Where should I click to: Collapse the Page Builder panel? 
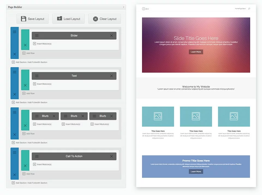point(123,7)
